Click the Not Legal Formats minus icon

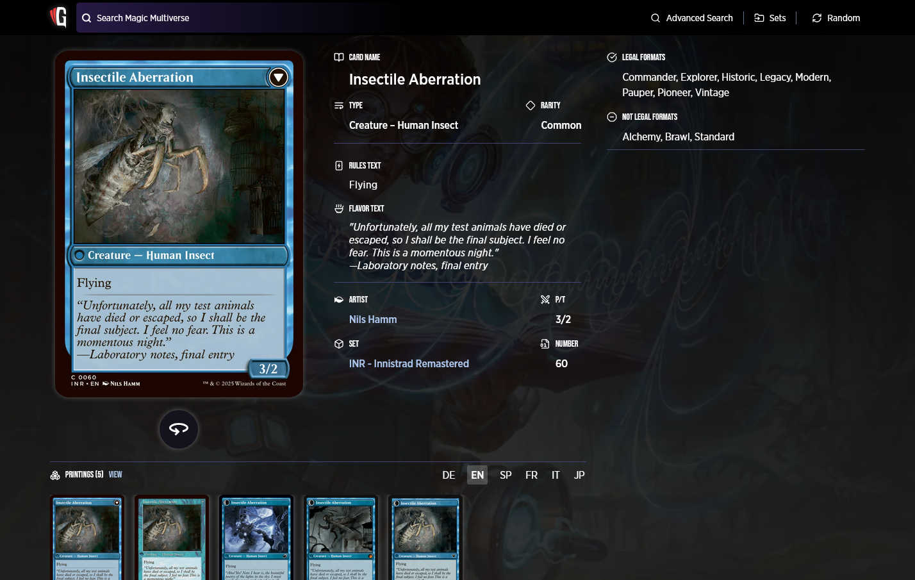pos(611,117)
